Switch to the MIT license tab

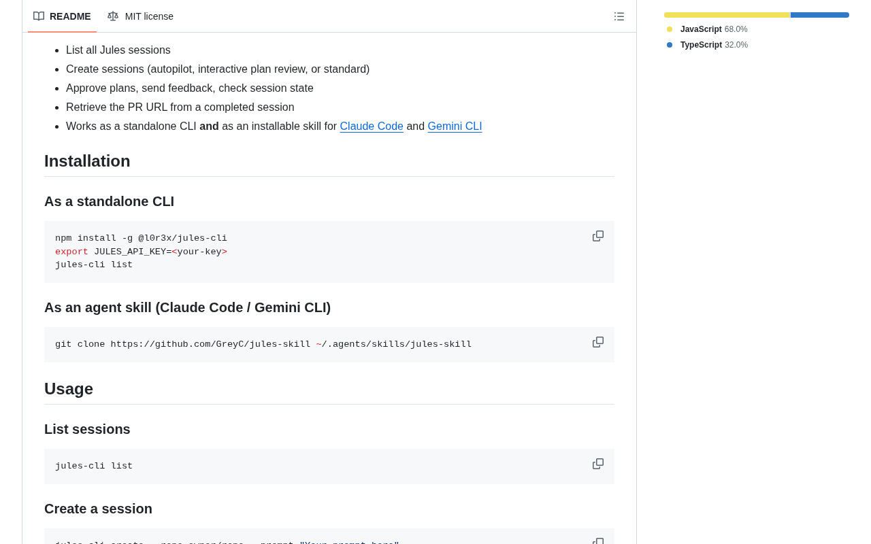(x=140, y=16)
